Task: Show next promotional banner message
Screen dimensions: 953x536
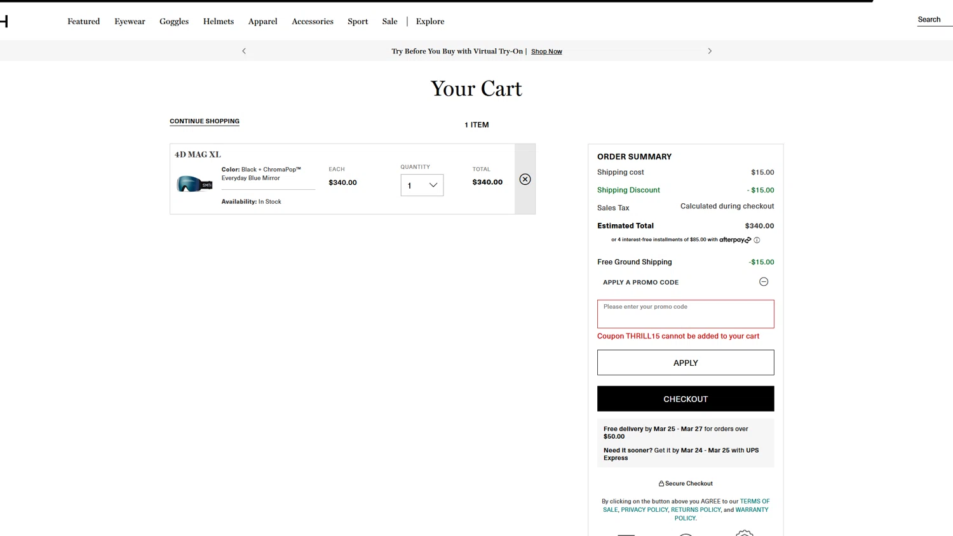Action: [710, 51]
